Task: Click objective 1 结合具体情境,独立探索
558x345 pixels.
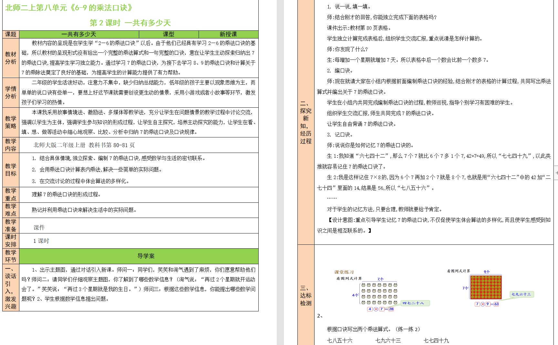Action: [119, 158]
